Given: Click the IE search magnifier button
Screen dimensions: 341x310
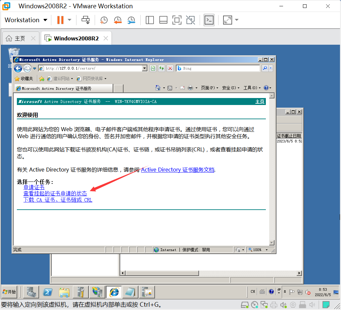Looking at the screenshot, I should click(x=265, y=68).
